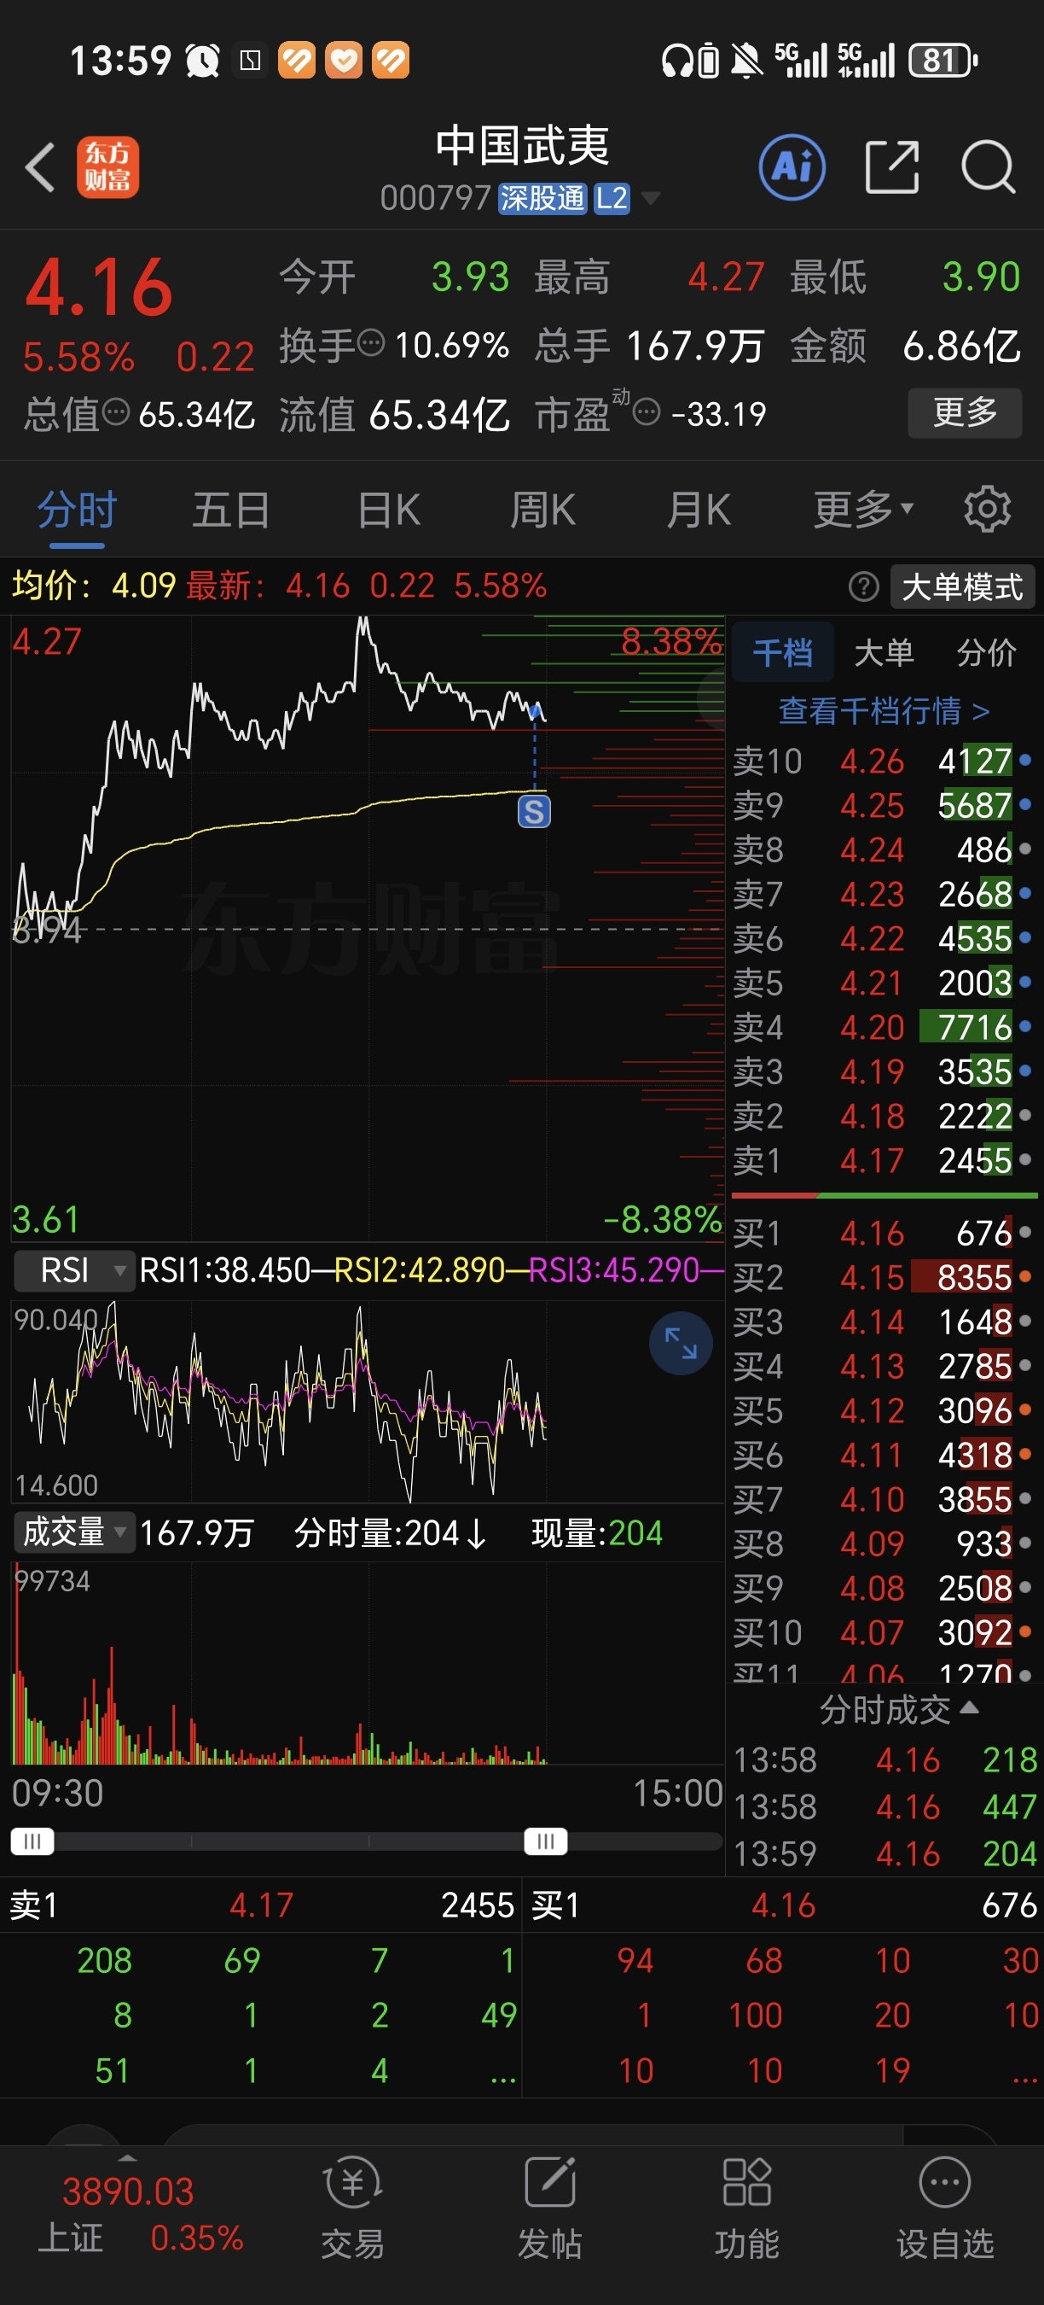Switch to the 分时 tab
This screenshot has width=1044, height=2305.
77,509
